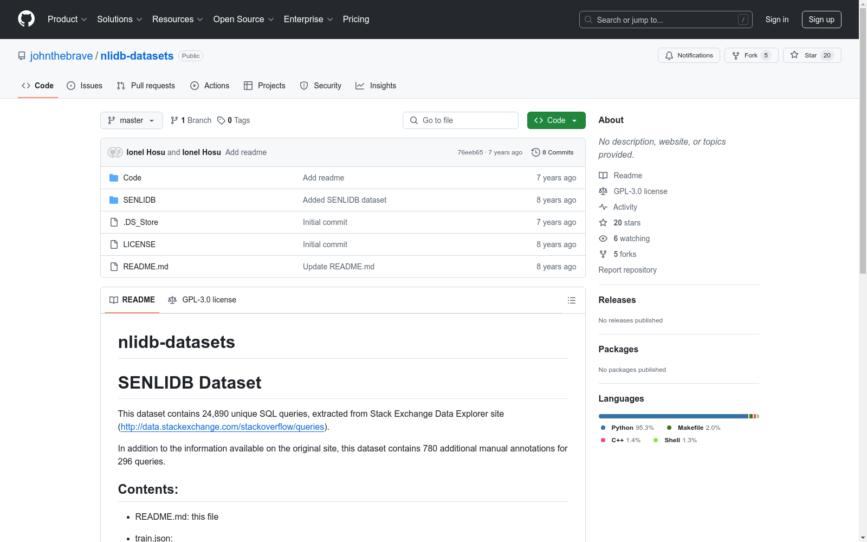Open the Added SENLIDB dataset commit
867x542 pixels.
(x=345, y=200)
